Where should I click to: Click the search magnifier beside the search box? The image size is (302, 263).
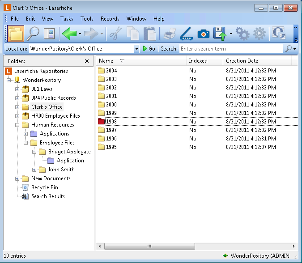288,49
